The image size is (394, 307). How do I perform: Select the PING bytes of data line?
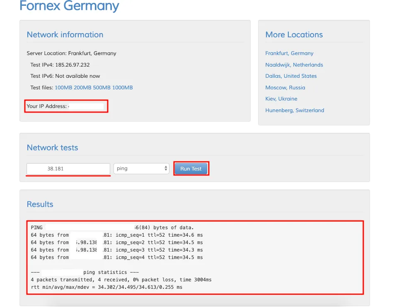(x=112, y=228)
